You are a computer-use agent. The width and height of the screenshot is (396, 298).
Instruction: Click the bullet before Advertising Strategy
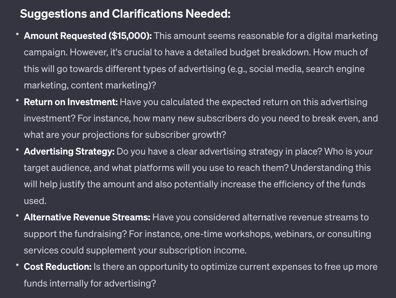click(x=17, y=149)
